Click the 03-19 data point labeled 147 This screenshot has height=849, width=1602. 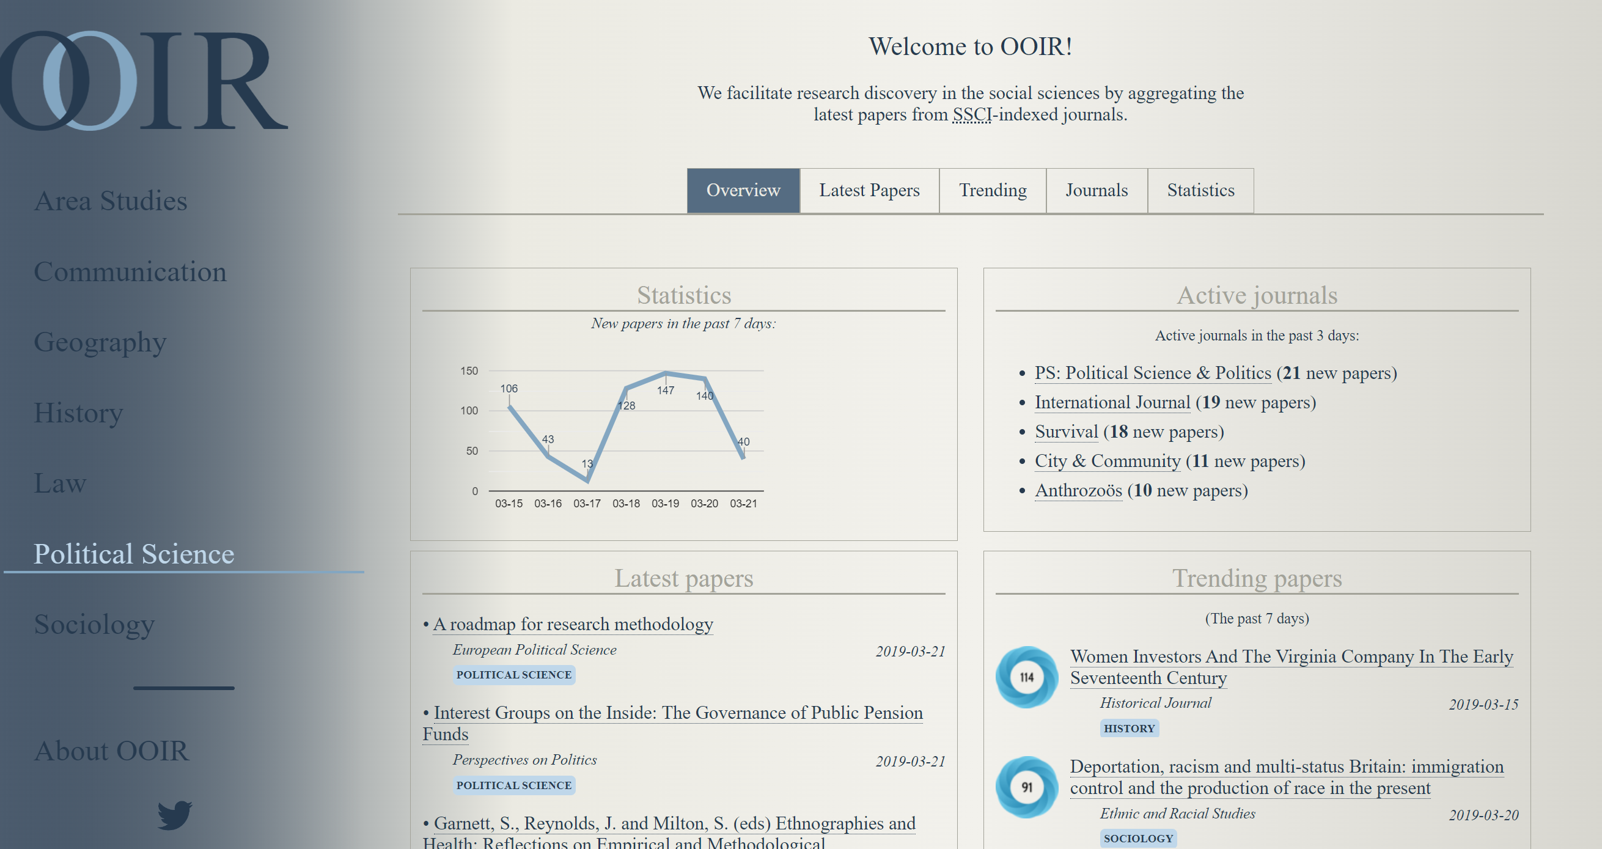pyautogui.click(x=666, y=373)
